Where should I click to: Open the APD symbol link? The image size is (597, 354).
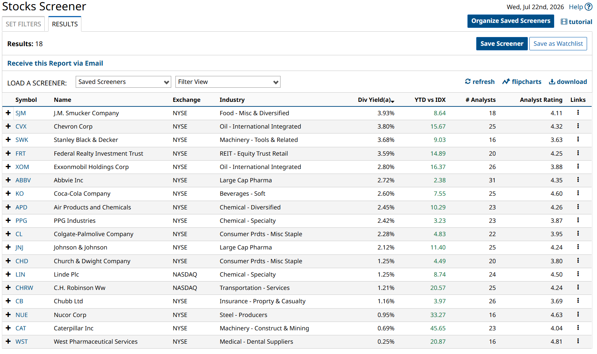click(x=21, y=208)
